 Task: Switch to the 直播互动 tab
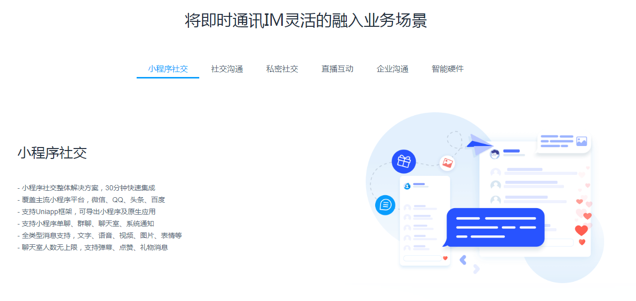(337, 69)
